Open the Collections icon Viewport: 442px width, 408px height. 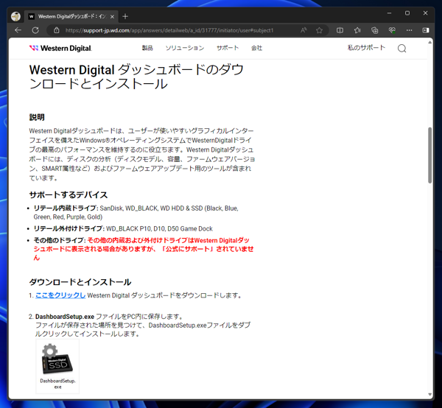[x=375, y=30]
